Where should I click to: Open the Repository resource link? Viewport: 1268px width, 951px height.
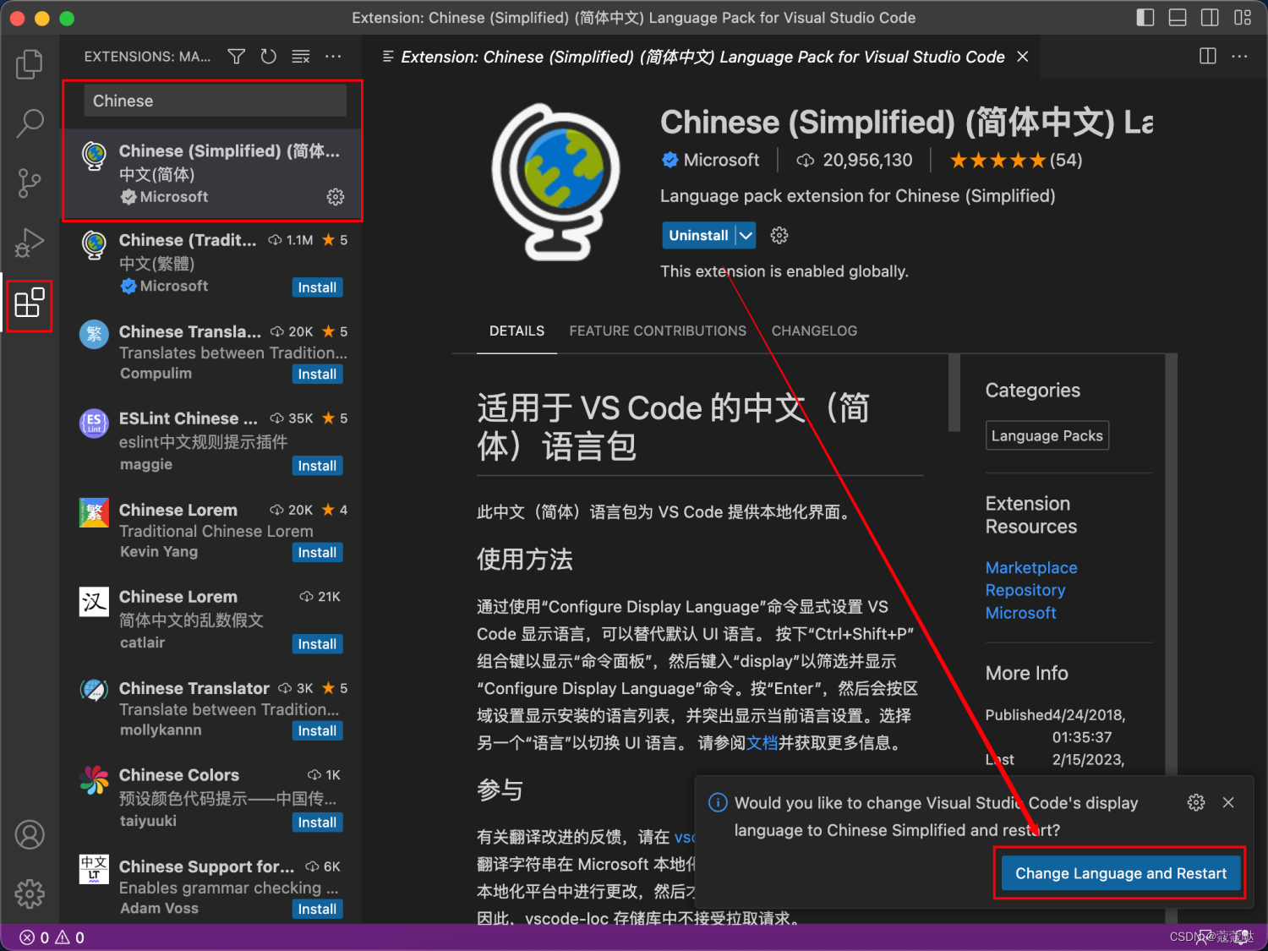(x=1025, y=590)
